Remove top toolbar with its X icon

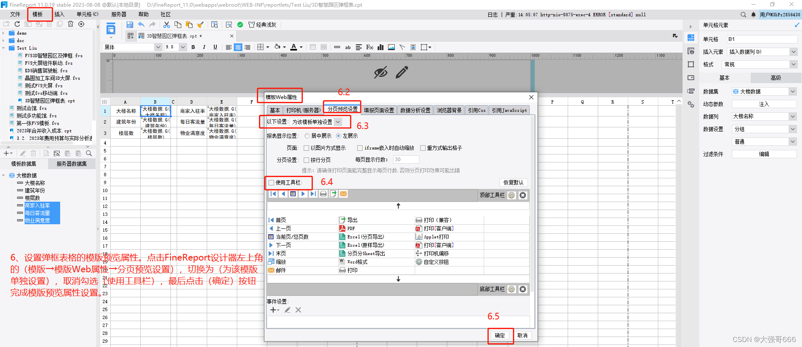(x=523, y=195)
